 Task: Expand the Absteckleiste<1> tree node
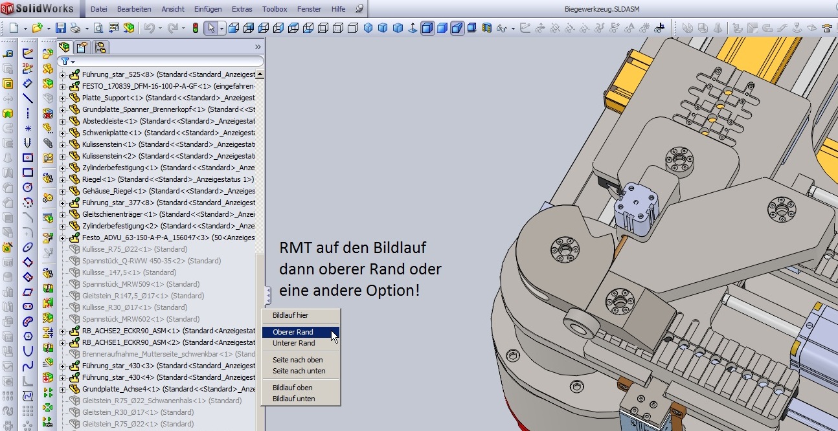point(63,121)
